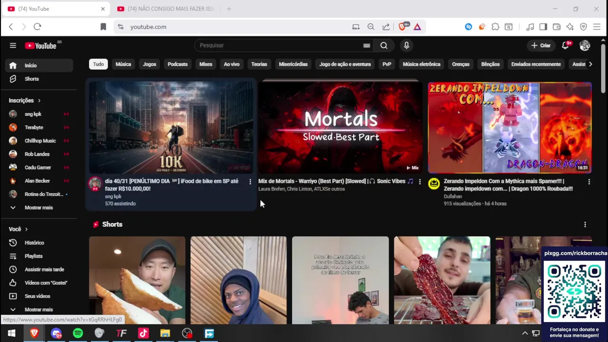Open options for the Zerando Impeldon video
Viewport: 608px width, 342px height.
point(589,181)
